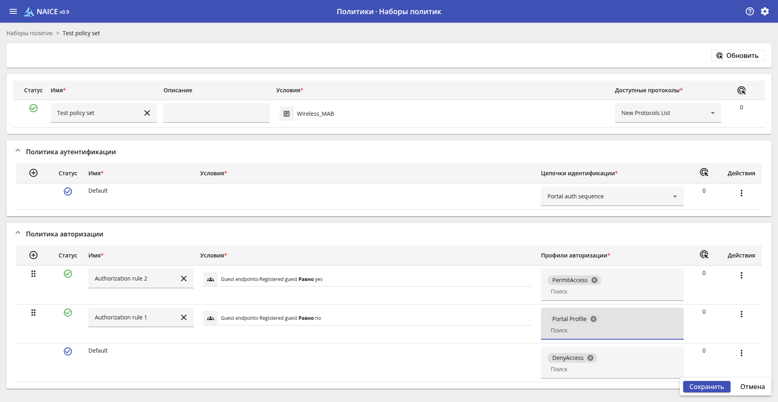Open the New Protocols List dropdown

pos(668,113)
